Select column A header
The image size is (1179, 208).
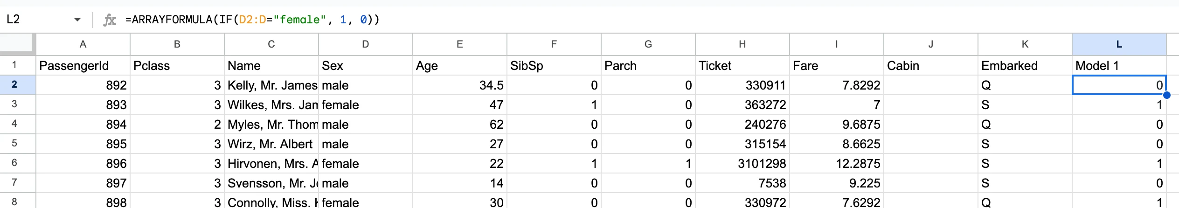(83, 44)
